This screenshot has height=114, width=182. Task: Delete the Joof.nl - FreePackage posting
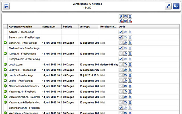[x=130, y=81]
